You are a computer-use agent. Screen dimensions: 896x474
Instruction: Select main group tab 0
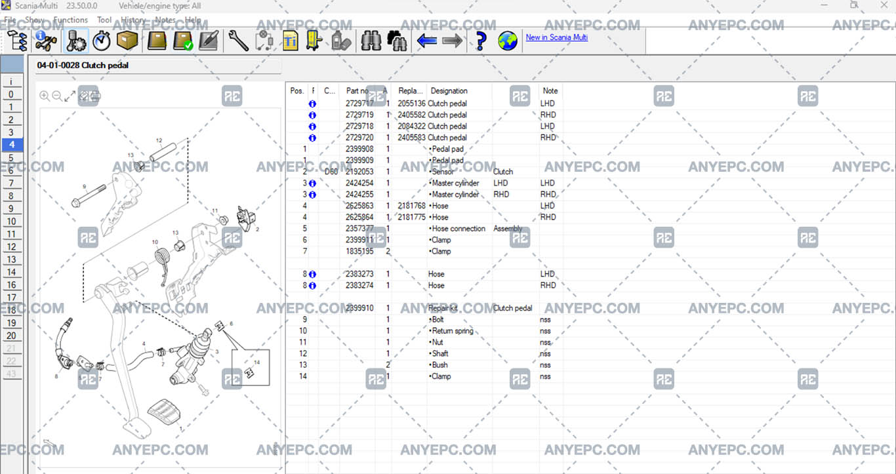[11, 94]
